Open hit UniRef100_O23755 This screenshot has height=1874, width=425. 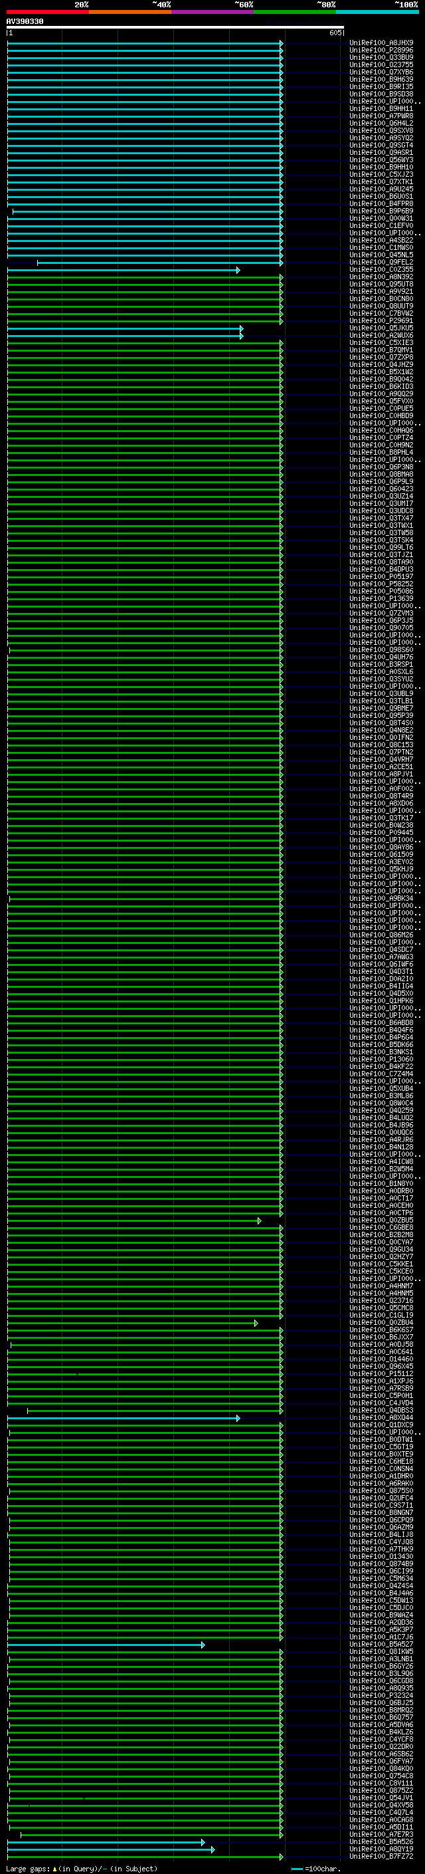pos(381,64)
